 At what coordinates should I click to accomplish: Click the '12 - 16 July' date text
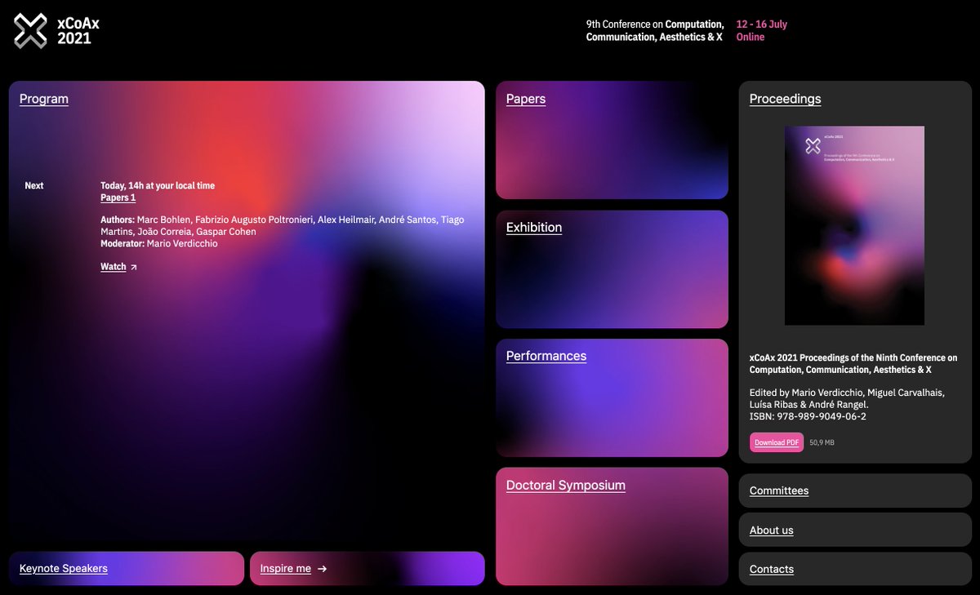tap(762, 24)
